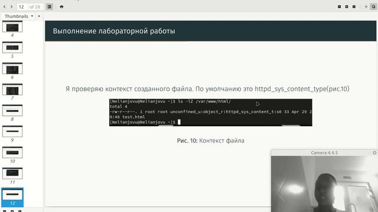378x212 pixels.
Task: Close the thumbnails sidebar
Action: [39, 16]
